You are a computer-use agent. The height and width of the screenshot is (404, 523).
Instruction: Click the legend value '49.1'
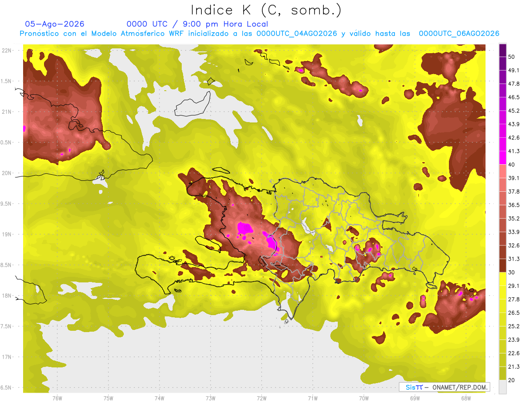click(x=513, y=70)
